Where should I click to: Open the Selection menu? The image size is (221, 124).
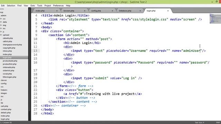(x=11, y=6)
